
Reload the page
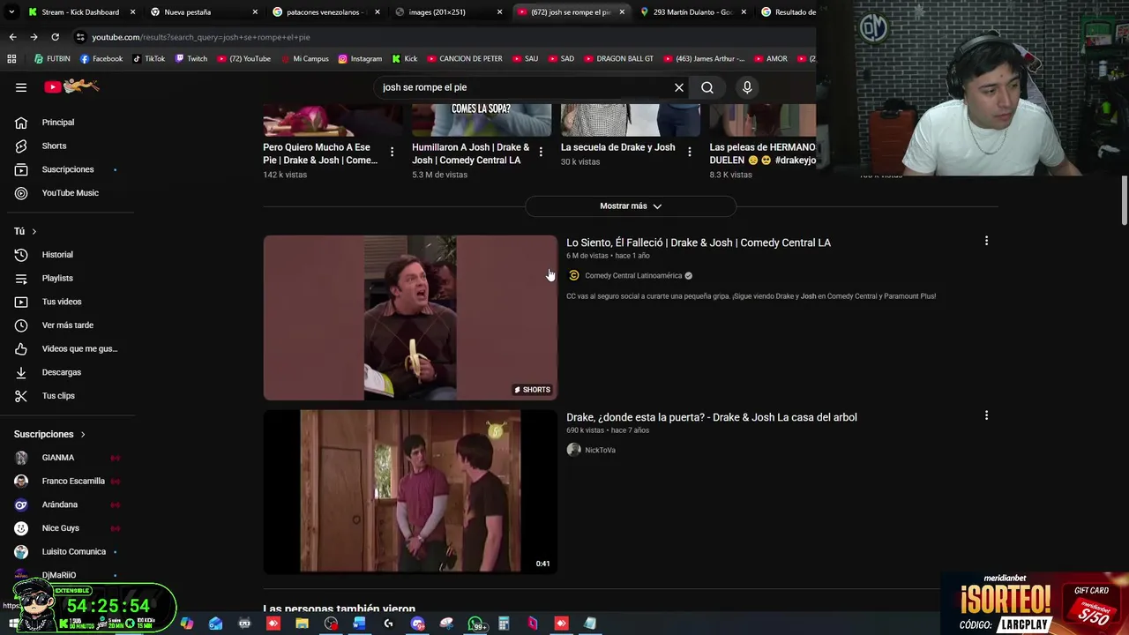[x=55, y=37]
